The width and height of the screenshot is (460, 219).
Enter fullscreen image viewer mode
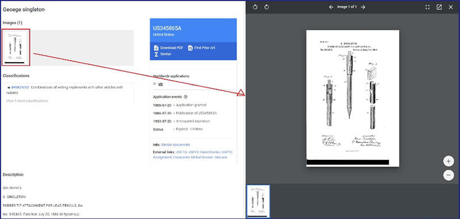[x=427, y=7]
